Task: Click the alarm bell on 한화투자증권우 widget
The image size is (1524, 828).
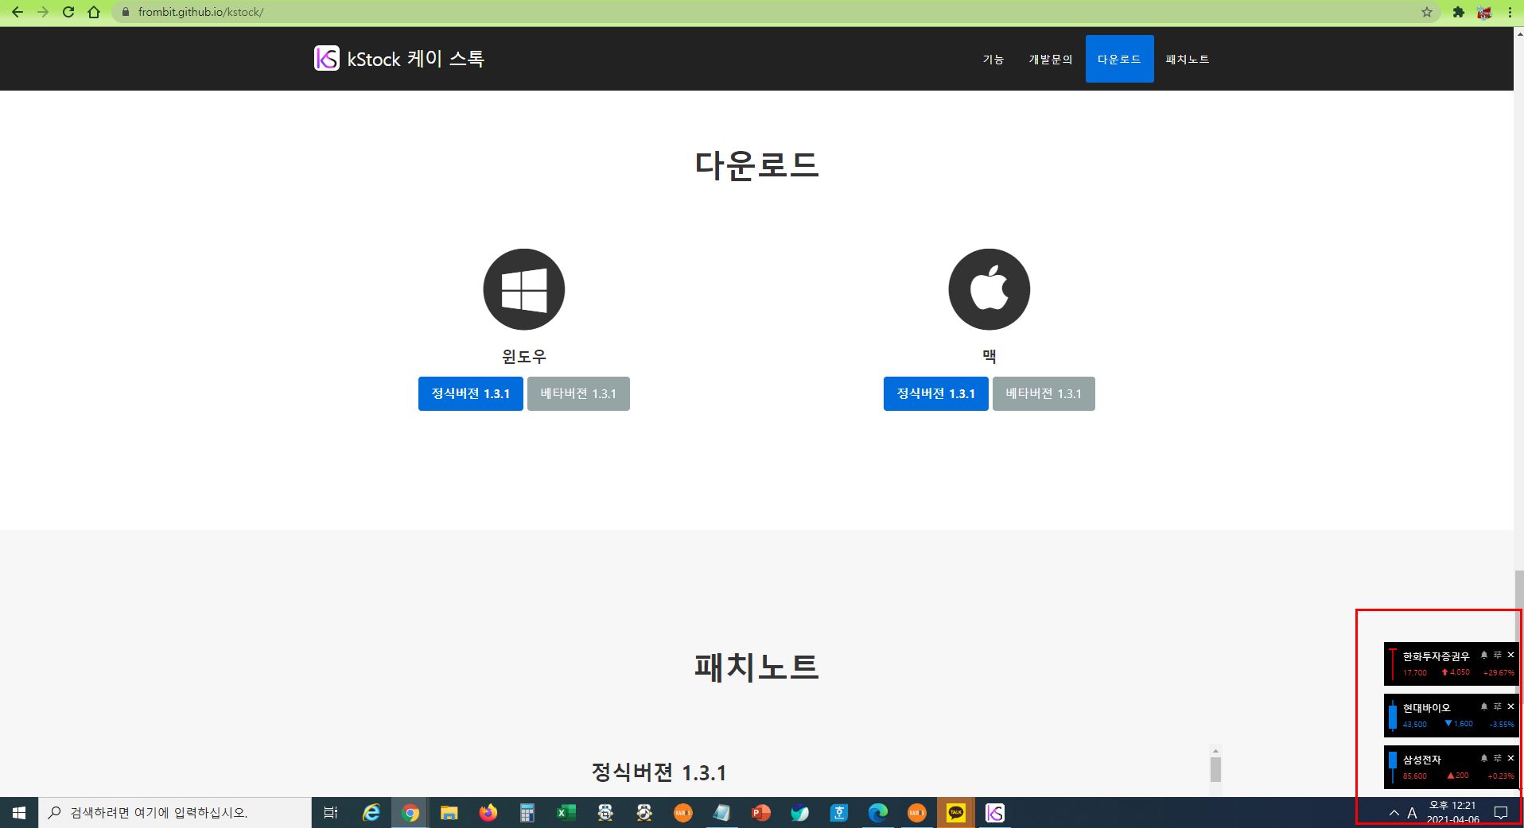Action: [1483, 655]
